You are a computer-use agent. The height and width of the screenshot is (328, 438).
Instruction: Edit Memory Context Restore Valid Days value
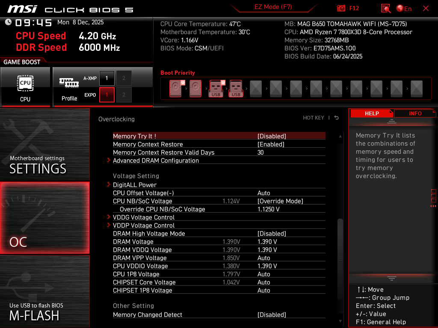[260, 152]
